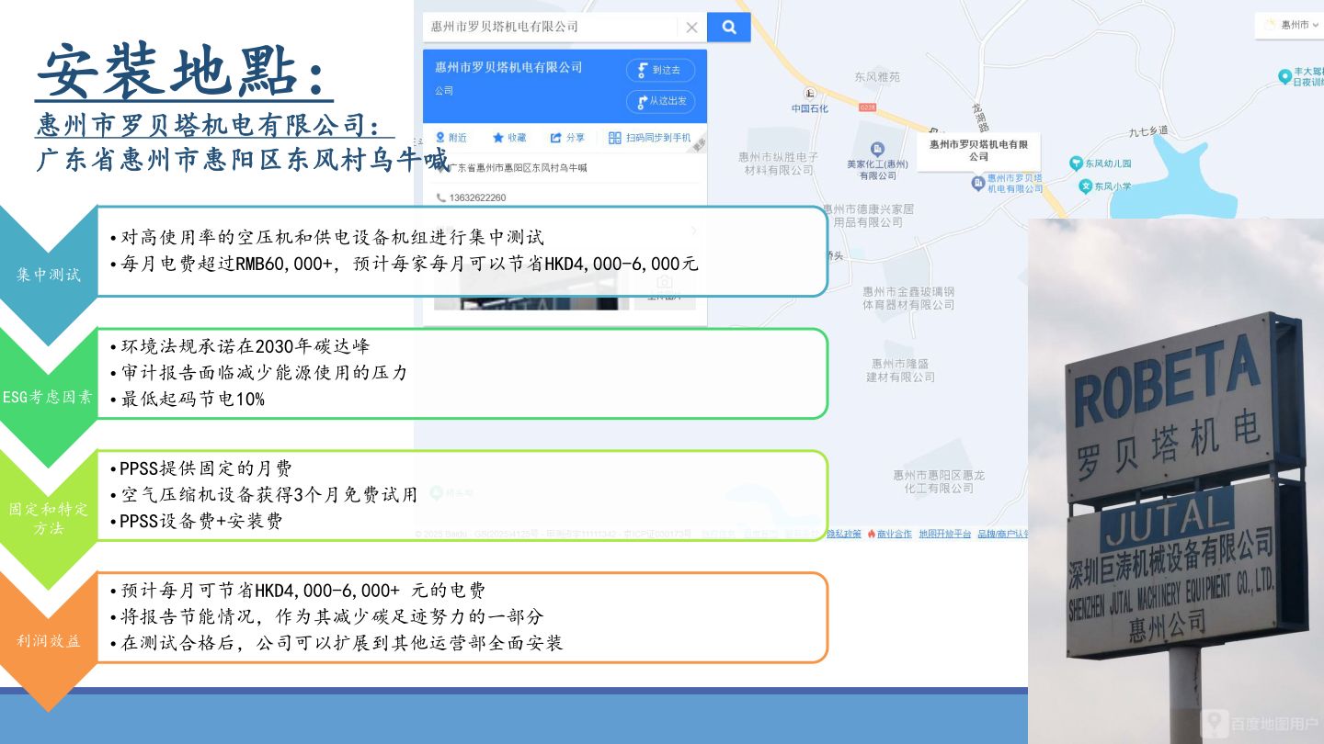The width and height of the screenshot is (1324, 744).
Task: Click the 惠州市金鑫玻璃钢体育器材有限公司 map label
Action: click(x=908, y=298)
